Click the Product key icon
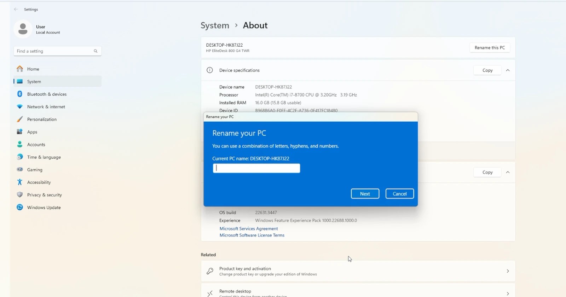The height and width of the screenshot is (297, 566). click(210, 271)
